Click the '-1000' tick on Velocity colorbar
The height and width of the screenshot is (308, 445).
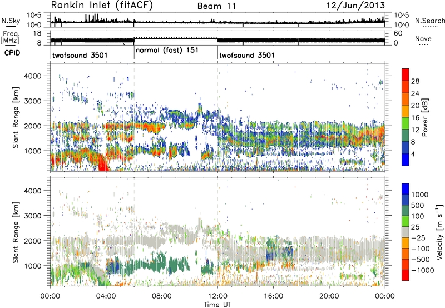422,270
